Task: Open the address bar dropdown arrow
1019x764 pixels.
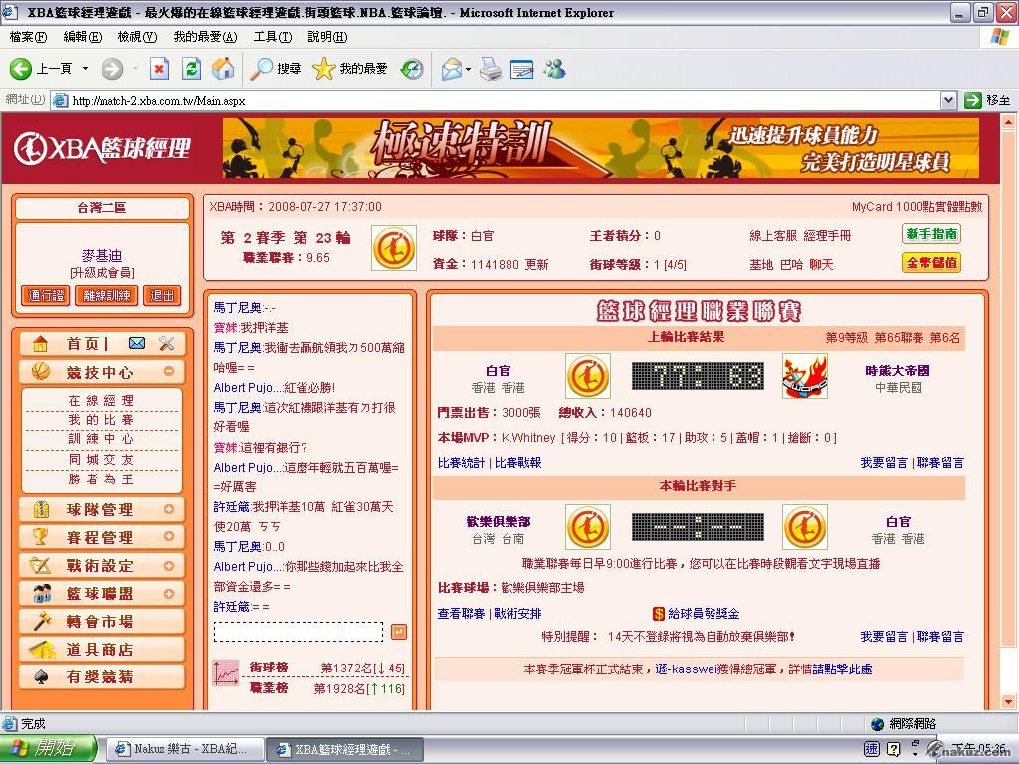Action: 948,100
